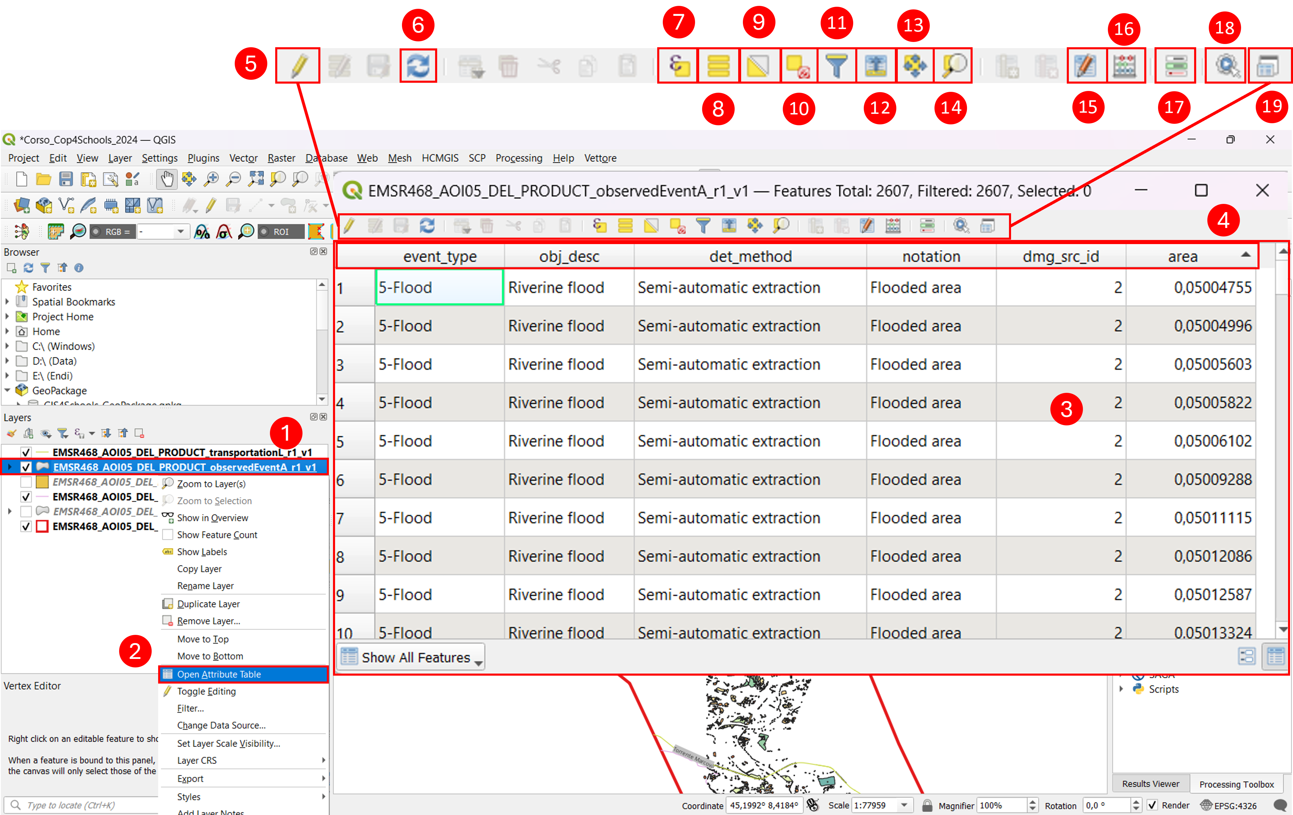Viewport: 1293px width, 815px height.
Task: Uncheck visibility of transportationL_r1_v1 layer
Action: (25, 452)
